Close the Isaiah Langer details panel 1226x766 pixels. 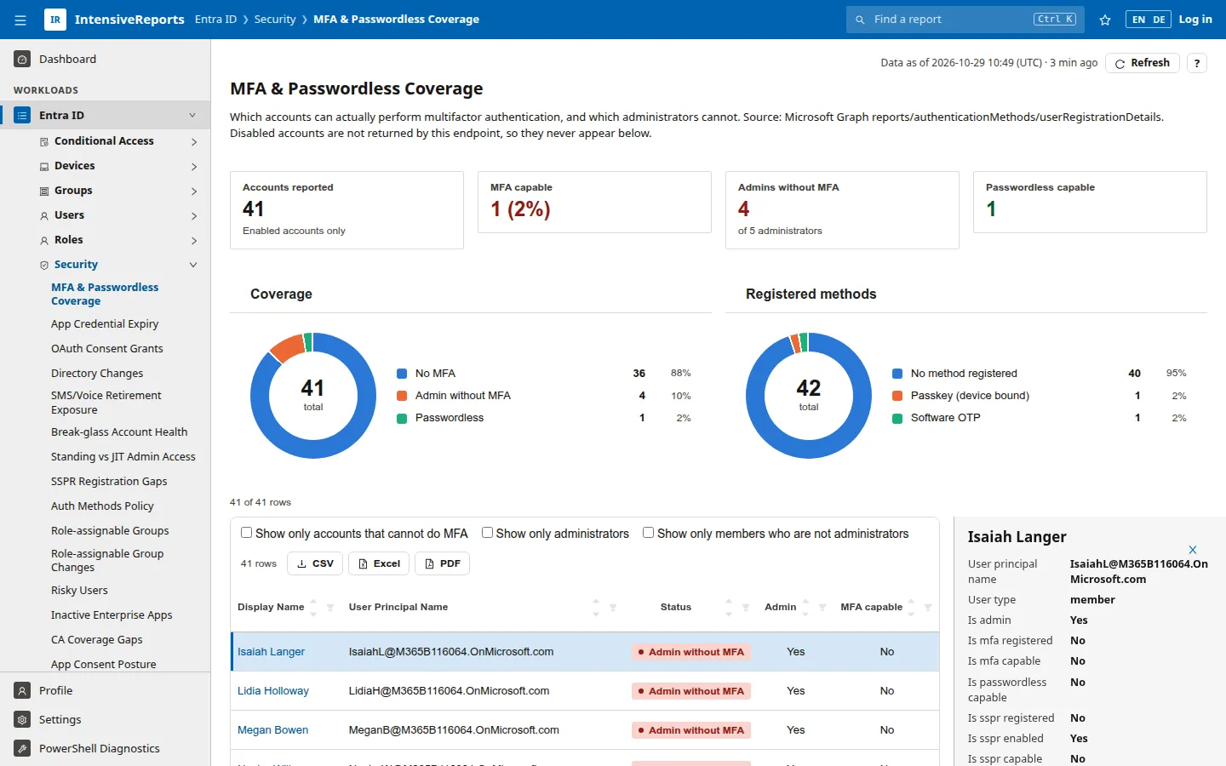[1193, 550]
